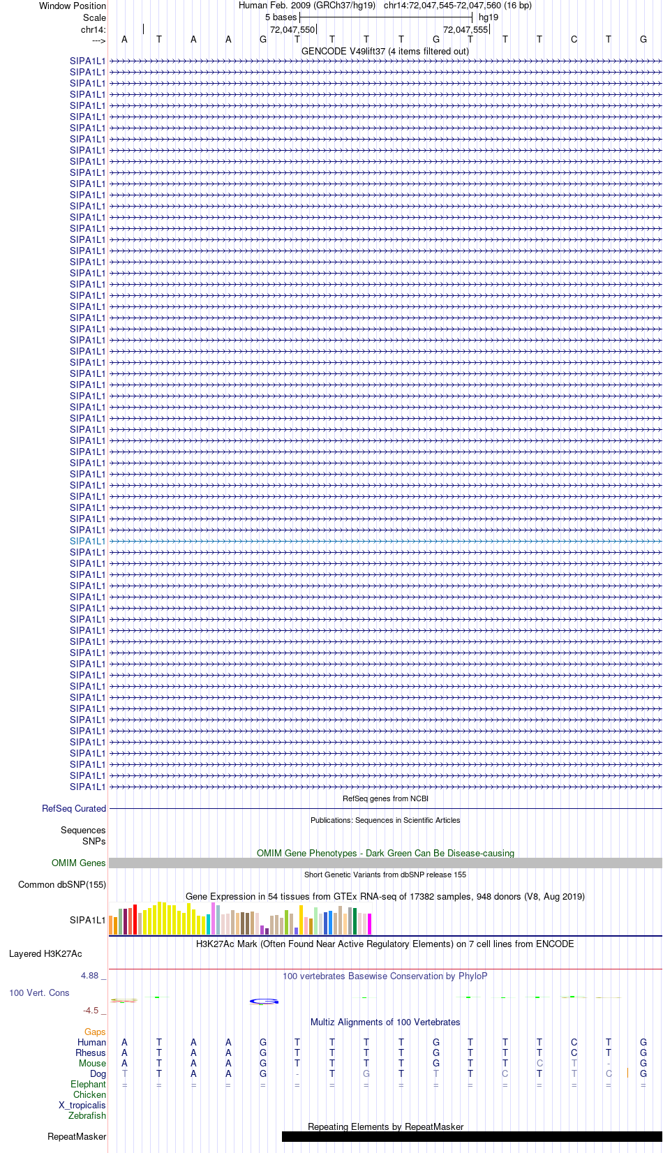
Task: Click the Sequences track label
Action: click(x=83, y=830)
